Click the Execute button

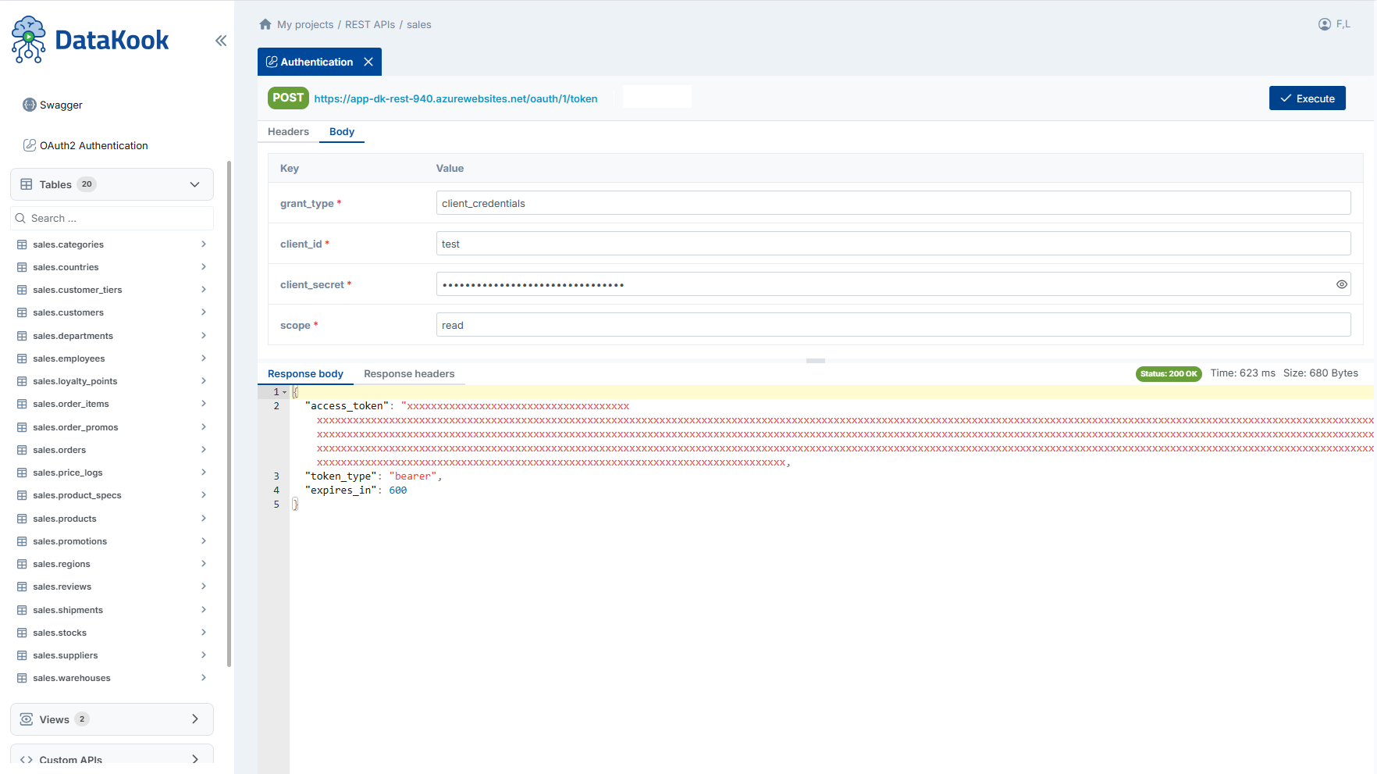click(1308, 98)
